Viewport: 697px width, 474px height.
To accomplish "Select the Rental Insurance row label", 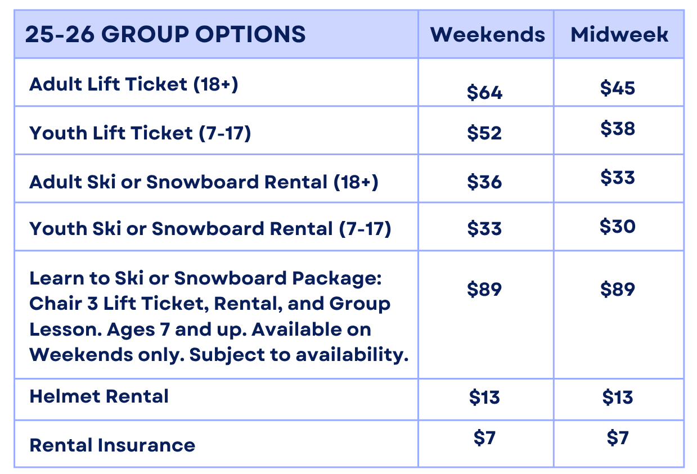I will pos(112,445).
